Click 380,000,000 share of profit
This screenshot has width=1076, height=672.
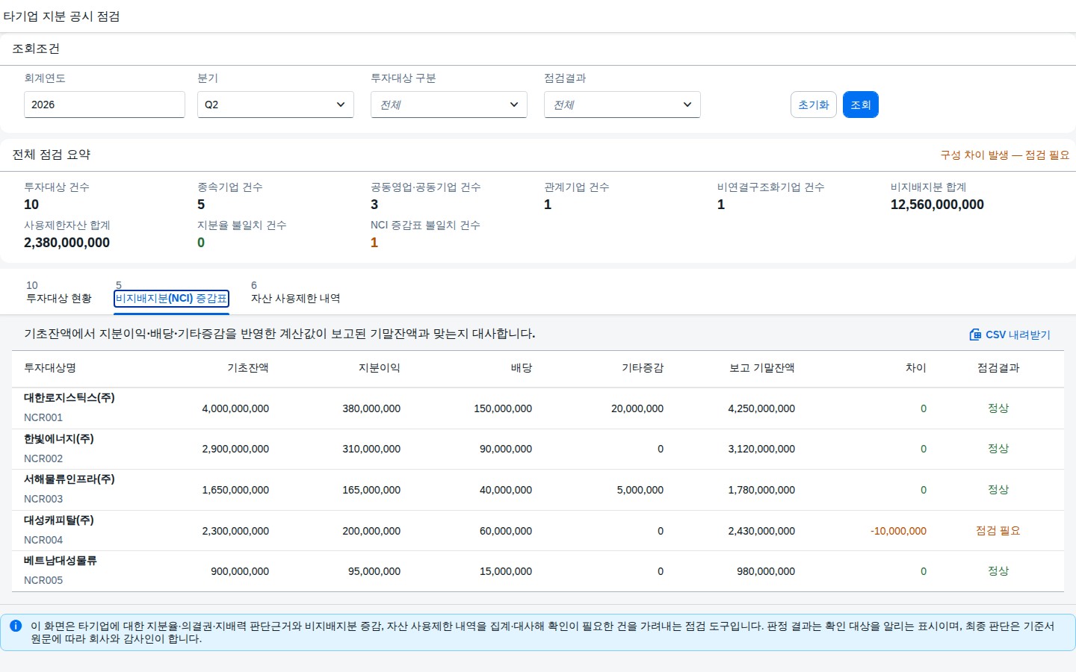[x=371, y=408]
